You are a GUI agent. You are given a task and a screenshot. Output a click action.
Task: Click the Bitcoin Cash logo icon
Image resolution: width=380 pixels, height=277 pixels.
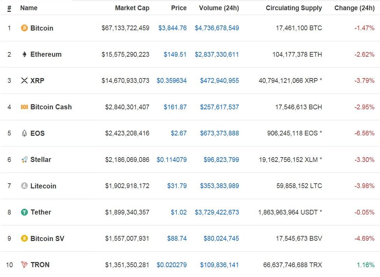(24, 107)
